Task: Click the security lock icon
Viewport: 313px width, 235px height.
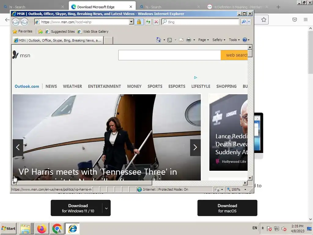Action: tap(139, 22)
